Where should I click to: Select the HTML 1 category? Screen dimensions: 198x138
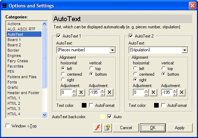[24, 98]
